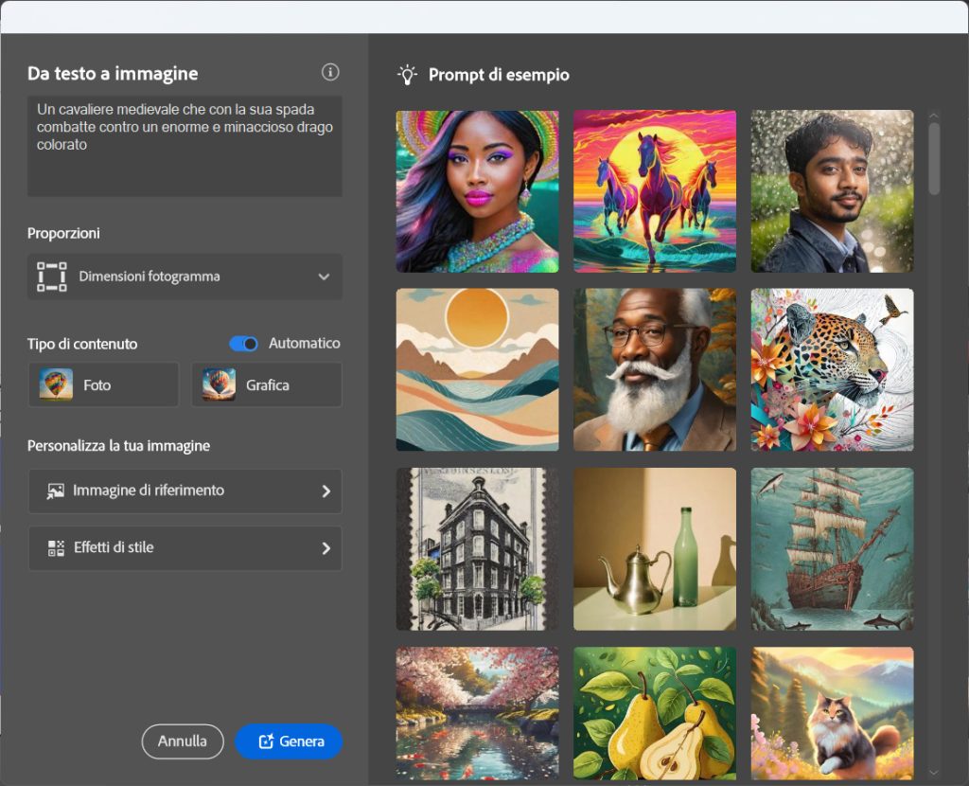Image resolution: width=969 pixels, height=786 pixels.
Task: Expand the Immagine di riferimento chevron
Action: tap(326, 491)
